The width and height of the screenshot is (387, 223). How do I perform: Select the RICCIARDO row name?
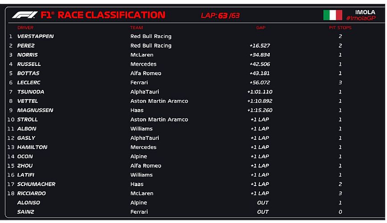pos(31,193)
